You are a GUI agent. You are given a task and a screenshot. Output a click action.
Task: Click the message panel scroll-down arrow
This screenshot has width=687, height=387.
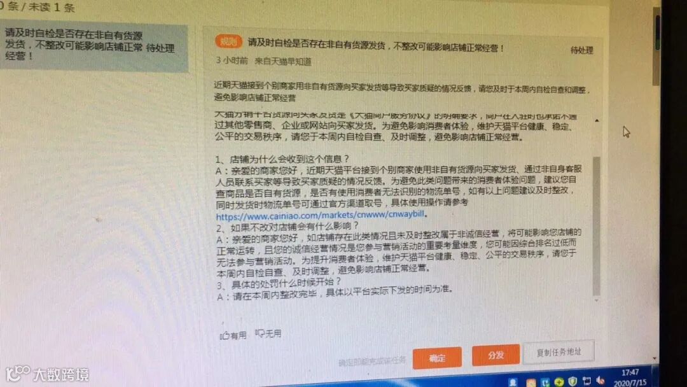point(596,300)
